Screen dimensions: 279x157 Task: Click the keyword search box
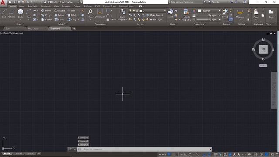(186, 2)
